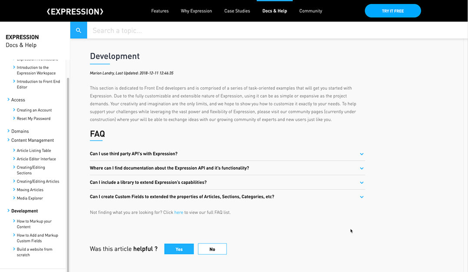Click the chevron icon beside Access
Screen dimensions: 468x272
[8, 100]
